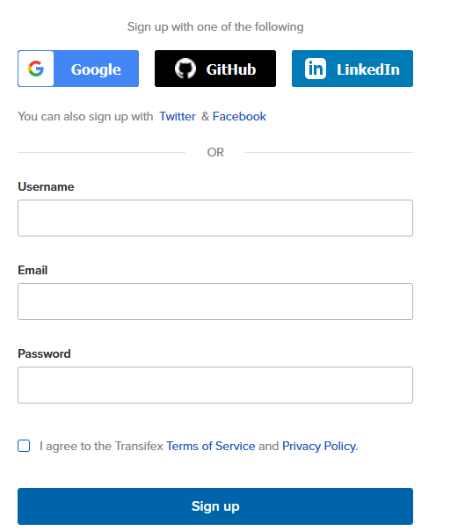Select the LinkedIn button text
The height and width of the screenshot is (531, 465).
click(368, 69)
